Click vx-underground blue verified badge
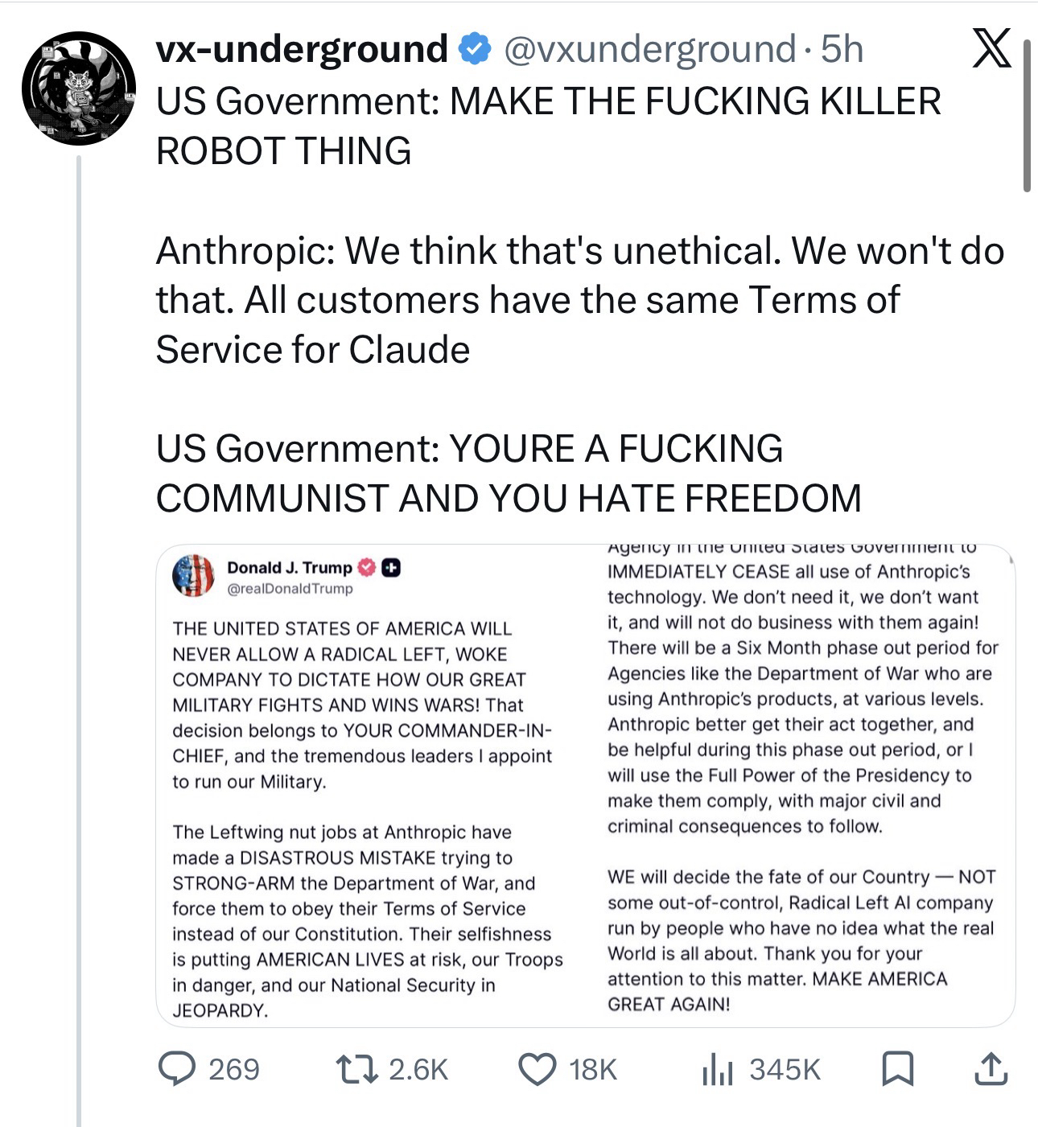The height and width of the screenshot is (1127, 1038). [x=475, y=50]
